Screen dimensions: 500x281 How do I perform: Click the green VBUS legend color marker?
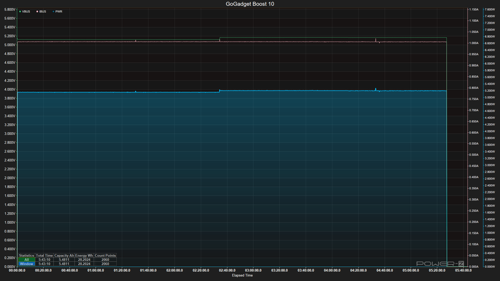20,11
